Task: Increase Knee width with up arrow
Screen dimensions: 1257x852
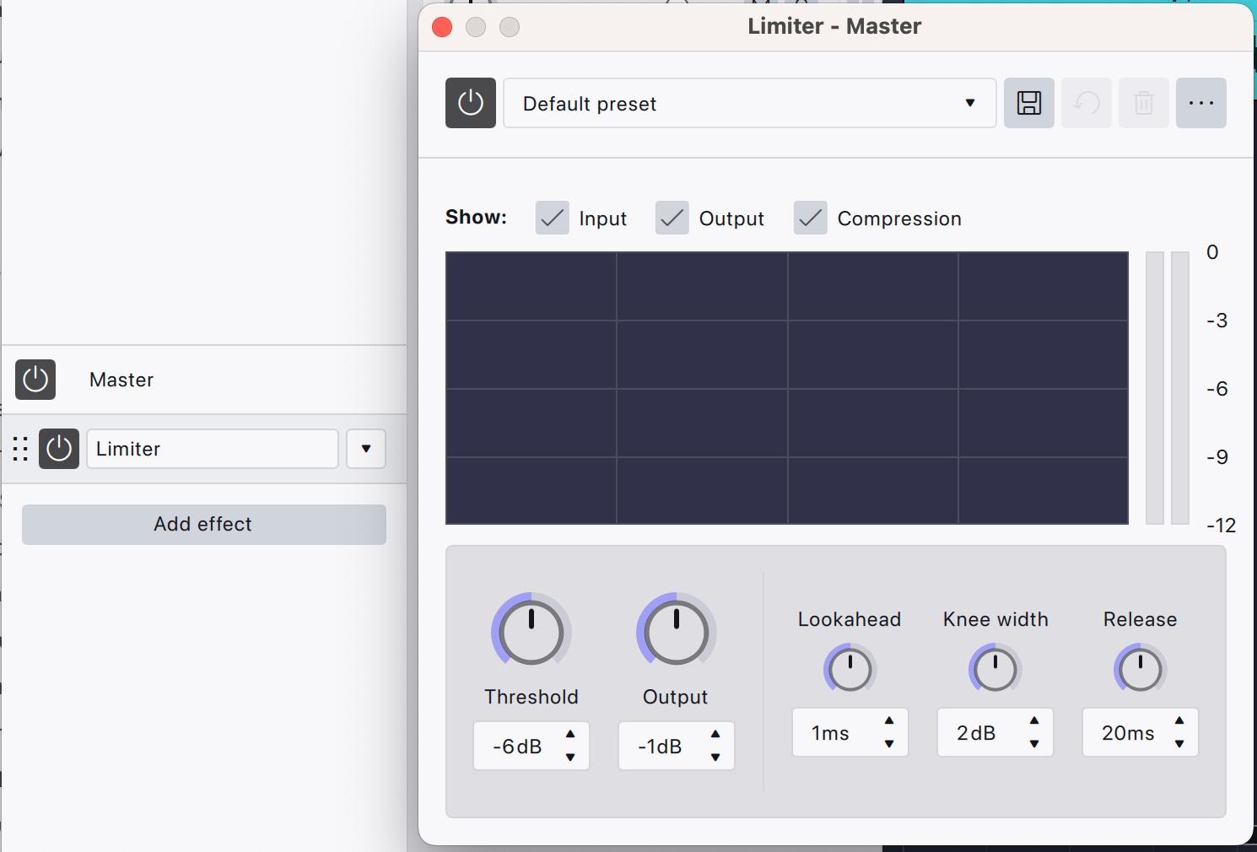Action: pyautogui.click(x=1034, y=721)
